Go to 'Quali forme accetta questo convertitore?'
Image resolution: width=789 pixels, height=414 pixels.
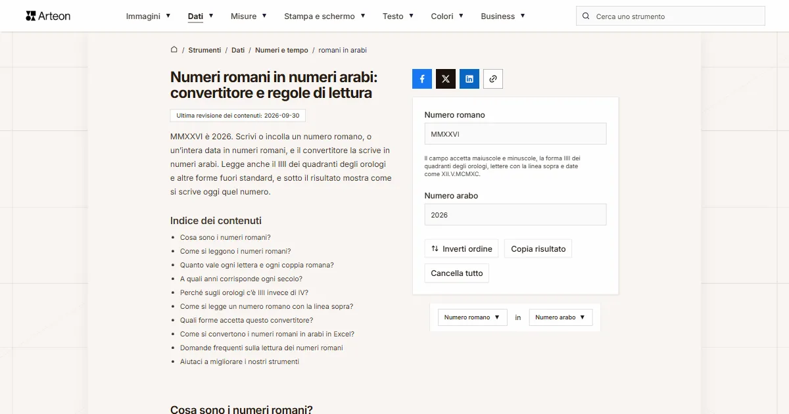click(247, 320)
